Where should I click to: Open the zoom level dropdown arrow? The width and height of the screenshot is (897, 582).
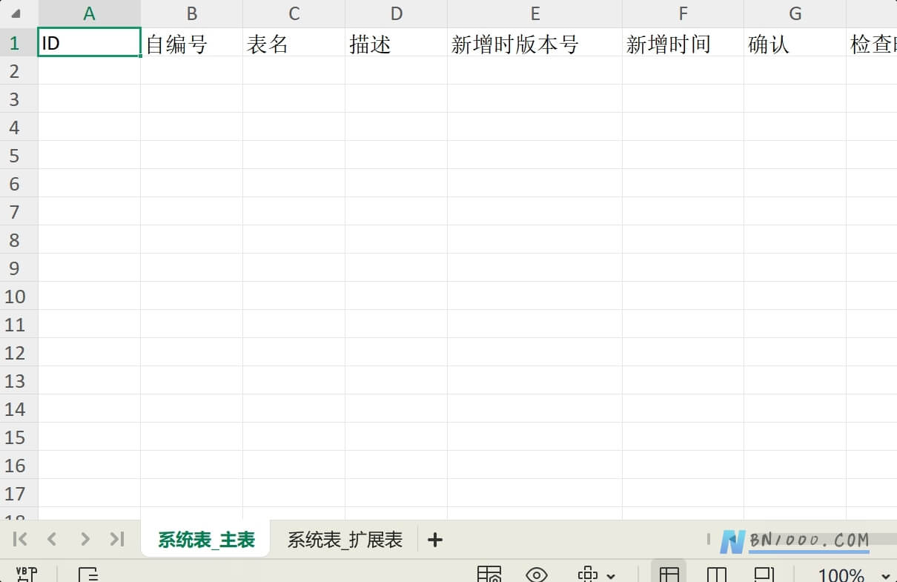pyautogui.click(x=885, y=576)
